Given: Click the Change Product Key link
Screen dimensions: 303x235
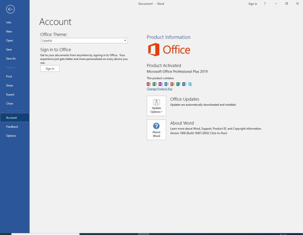Looking at the screenshot, I should 159,89.
